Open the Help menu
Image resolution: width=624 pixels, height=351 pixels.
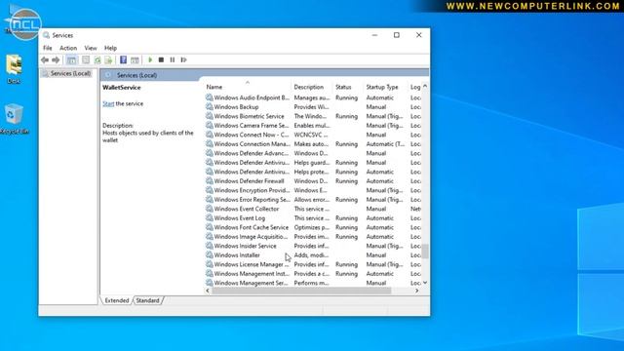pos(110,48)
